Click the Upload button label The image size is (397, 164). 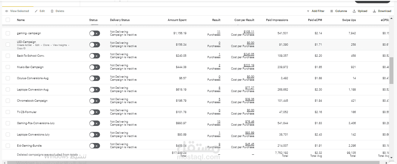[362, 11]
